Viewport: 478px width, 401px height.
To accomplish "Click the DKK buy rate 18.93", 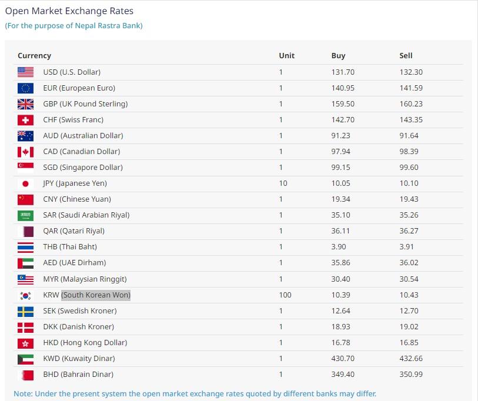I will tap(340, 327).
